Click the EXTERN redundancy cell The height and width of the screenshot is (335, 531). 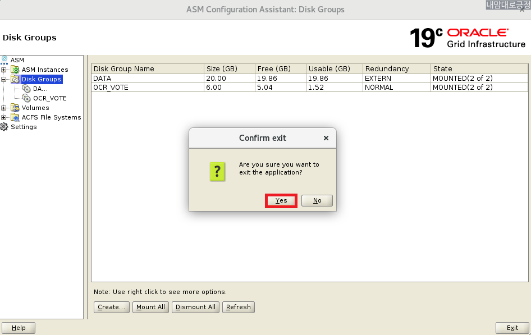(x=397, y=78)
